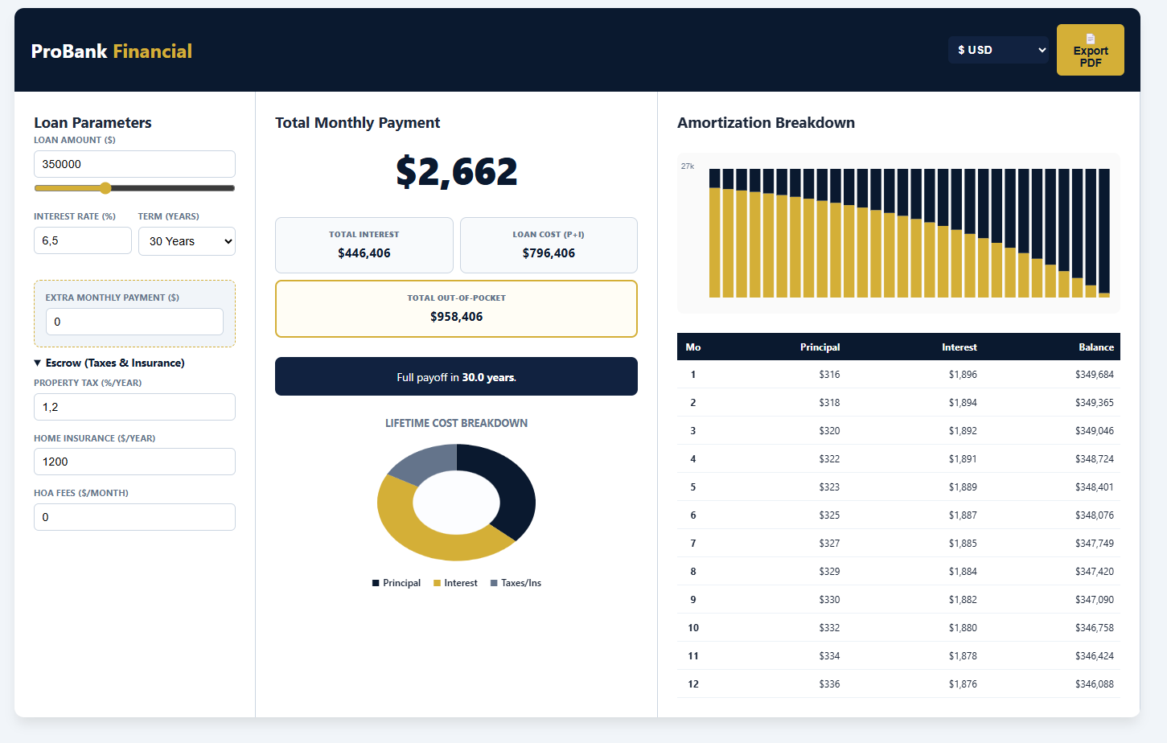
Task: Select the $348,401 balance cell
Action: 1095,487
